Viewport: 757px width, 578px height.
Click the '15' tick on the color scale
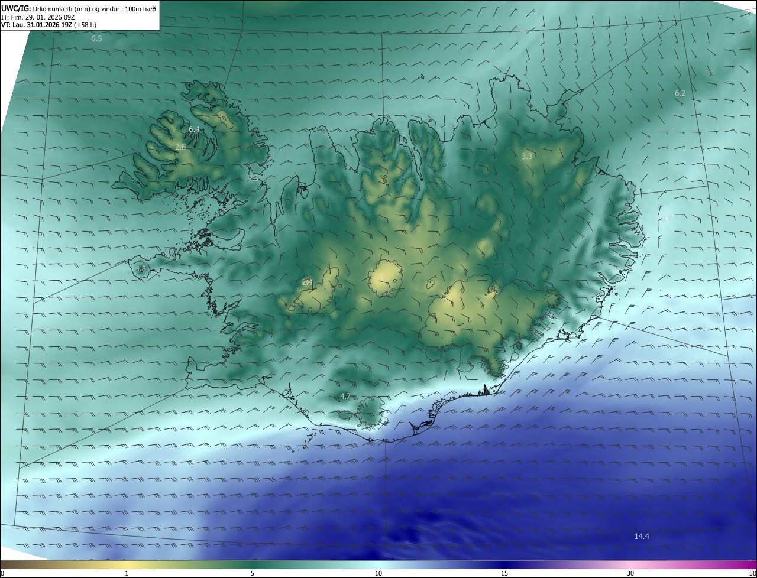click(504, 573)
